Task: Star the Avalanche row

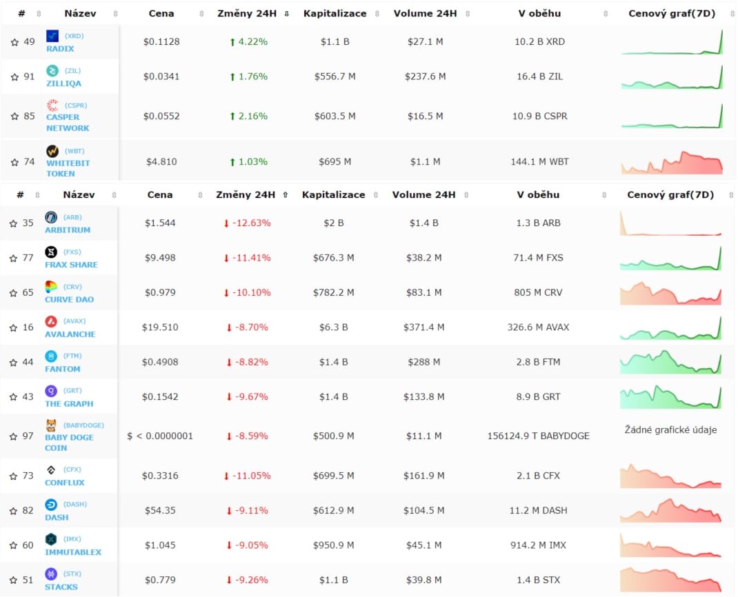Action: click(13, 328)
